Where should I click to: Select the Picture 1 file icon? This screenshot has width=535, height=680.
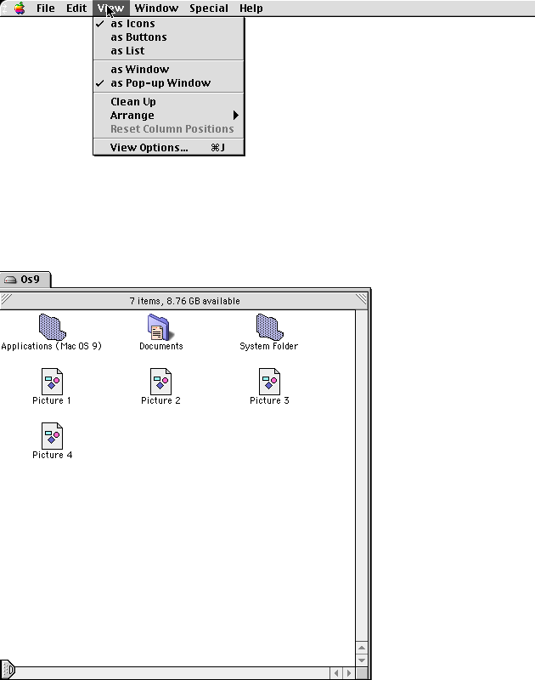click(52, 382)
